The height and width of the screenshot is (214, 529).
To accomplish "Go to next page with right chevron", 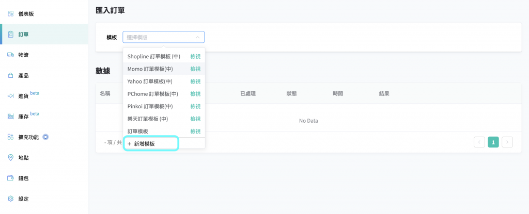I will [x=507, y=142].
